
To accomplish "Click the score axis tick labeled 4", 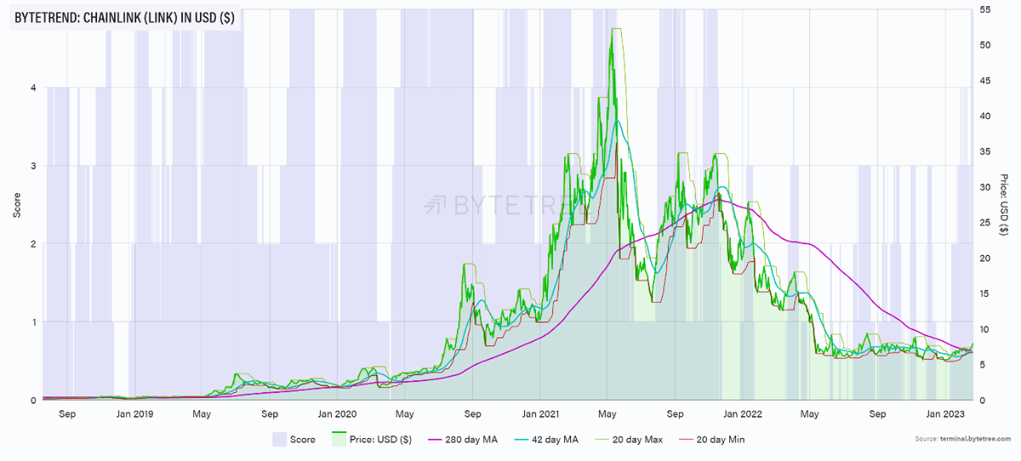I will (x=34, y=88).
